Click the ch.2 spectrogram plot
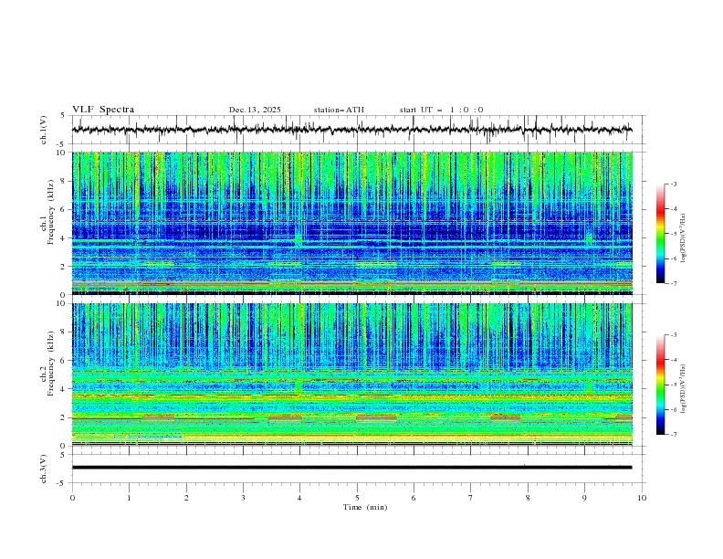This screenshot has height=559, width=723. click(x=351, y=374)
